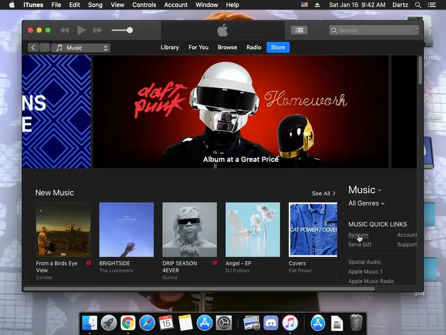Click the horizontal scrollbar at window bottom
The image size is (446, 335).
click(x=199, y=289)
